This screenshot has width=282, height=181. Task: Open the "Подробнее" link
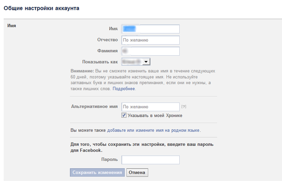pos(124,89)
